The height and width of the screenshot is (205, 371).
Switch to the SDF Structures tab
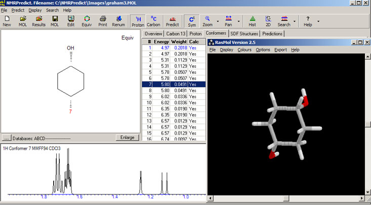244,33
